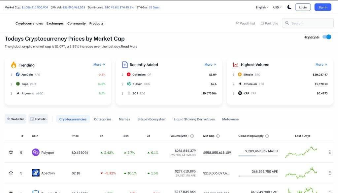Click Read More link

pyautogui.click(x=129, y=46)
